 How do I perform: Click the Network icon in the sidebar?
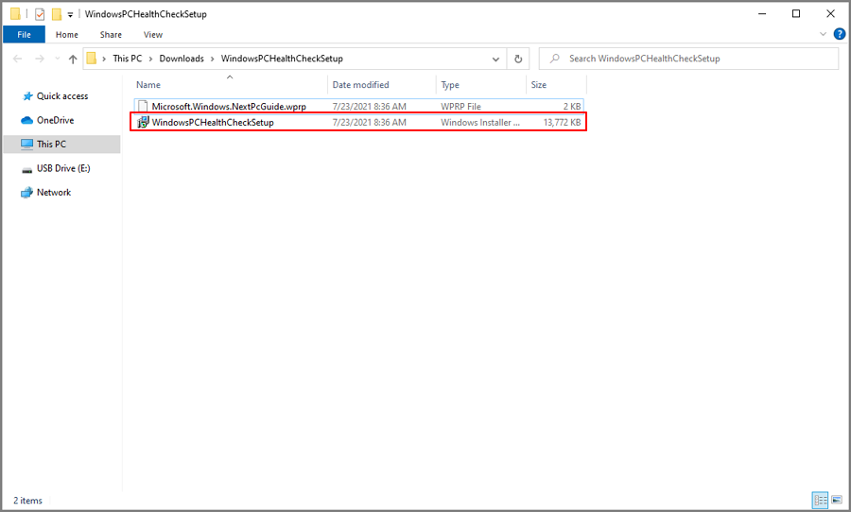coord(26,193)
